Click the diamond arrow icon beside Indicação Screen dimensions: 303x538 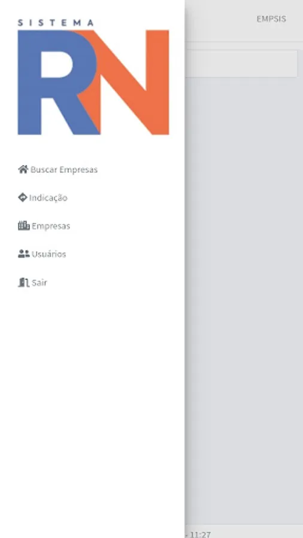click(x=22, y=197)
